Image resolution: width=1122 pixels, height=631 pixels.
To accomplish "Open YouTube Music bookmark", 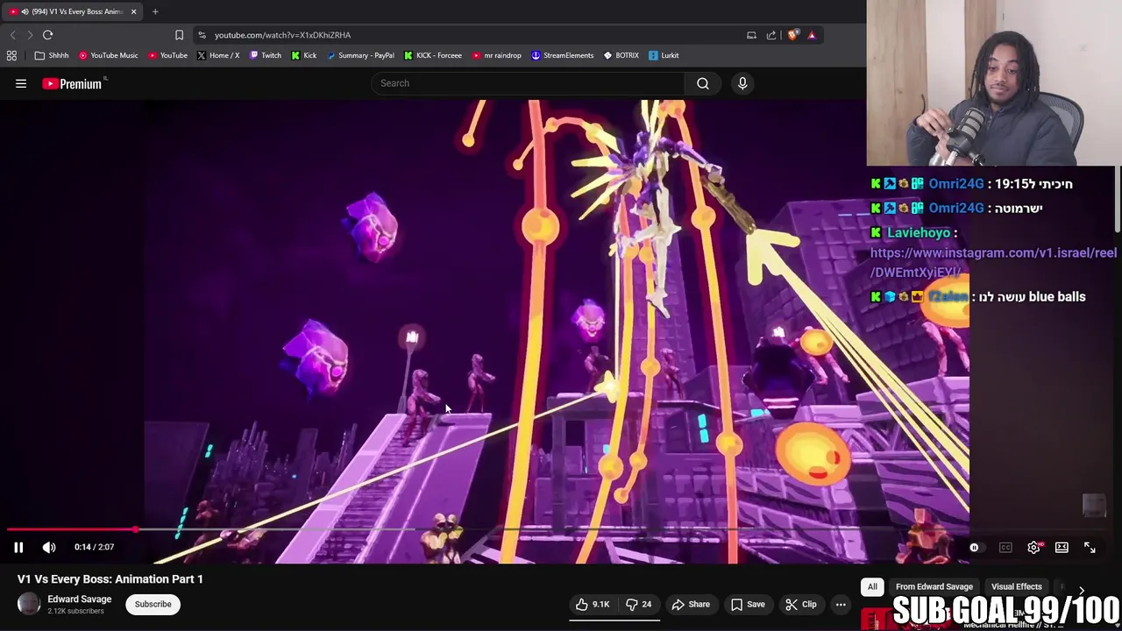I will (108, 55).
